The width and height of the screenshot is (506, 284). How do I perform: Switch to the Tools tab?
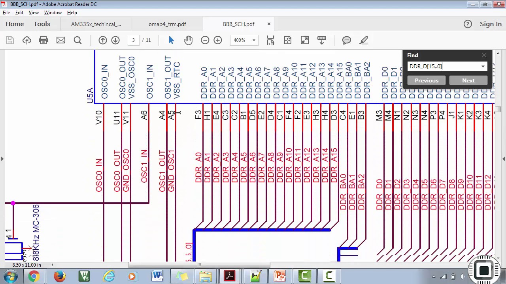coord(42,24)
